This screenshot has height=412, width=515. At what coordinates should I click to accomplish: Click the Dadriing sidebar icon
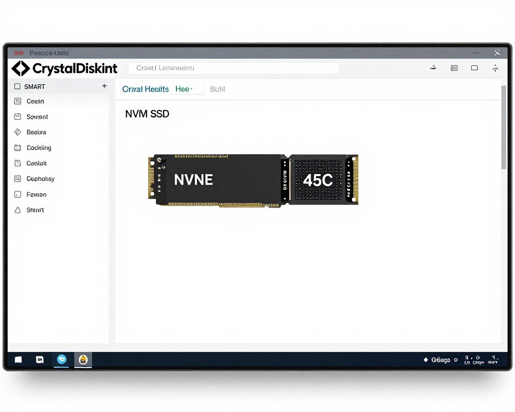(x=17, y=148)
